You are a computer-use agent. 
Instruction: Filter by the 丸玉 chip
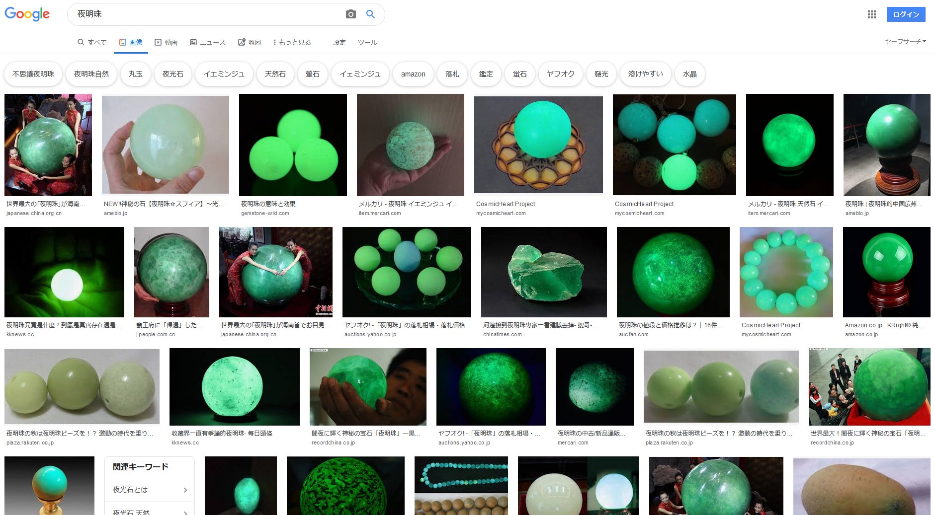(x=136, y=74)
